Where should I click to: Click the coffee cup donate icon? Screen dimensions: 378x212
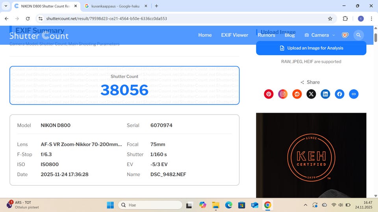345,35
